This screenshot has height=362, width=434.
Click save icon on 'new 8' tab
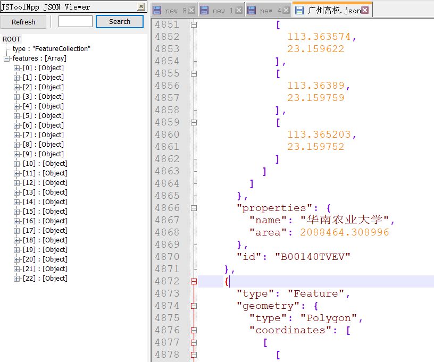157,11
